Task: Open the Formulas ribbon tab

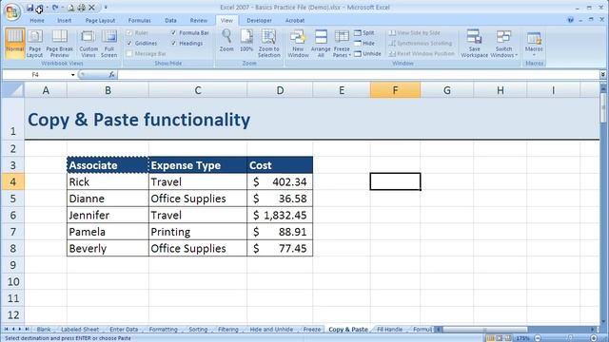Action: click(x=140, y=21)
